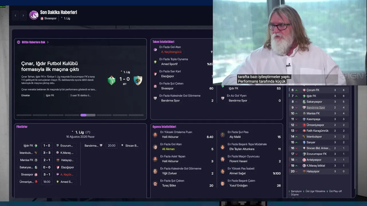The image size is (367, 206).
Task: Open Ali Akman in En Fazla Gol Atan
Action: [168, 149]
